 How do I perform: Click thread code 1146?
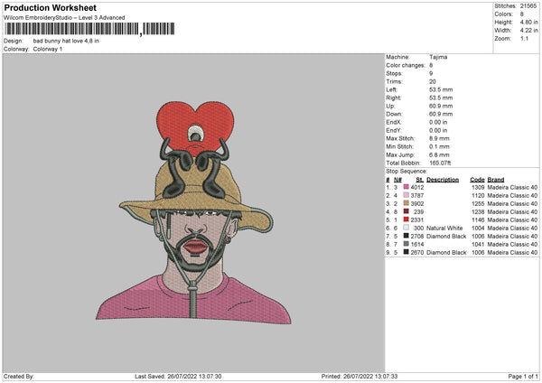pos(478,220)
